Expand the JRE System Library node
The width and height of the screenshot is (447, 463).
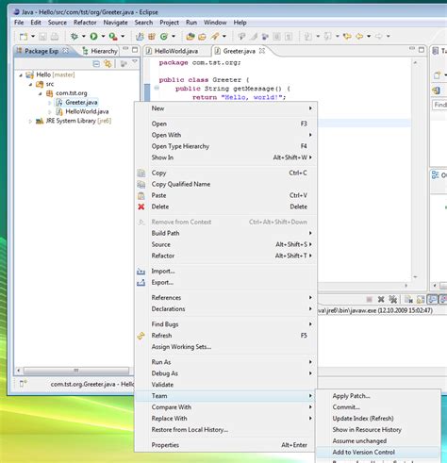click(30, 121)
